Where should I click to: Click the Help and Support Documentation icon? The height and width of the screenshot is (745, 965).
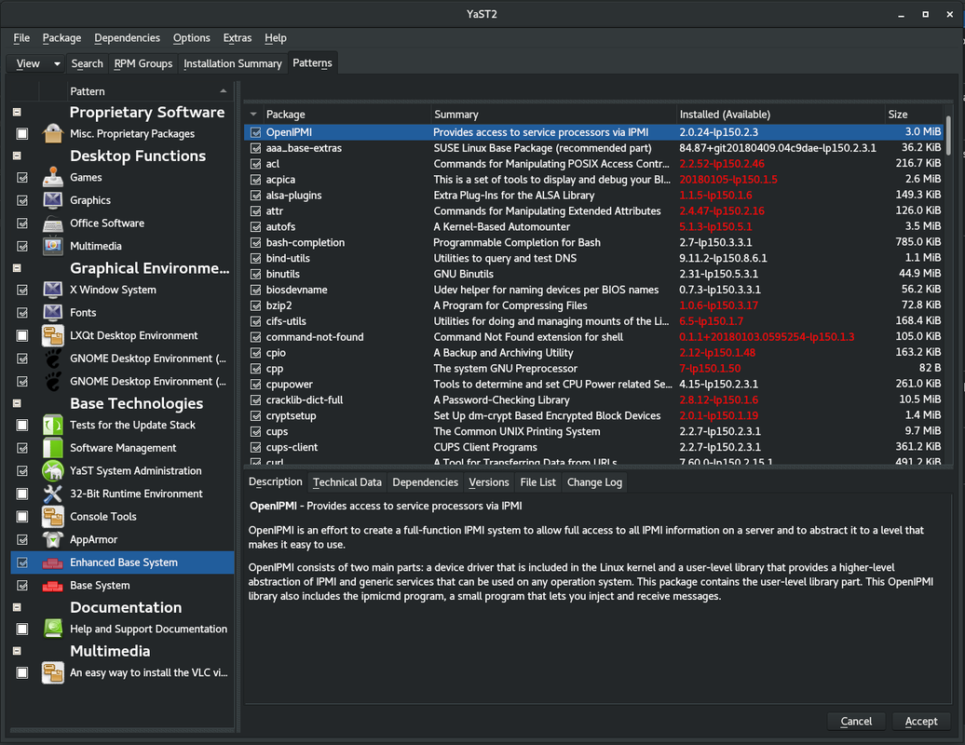tap(53, 629)
